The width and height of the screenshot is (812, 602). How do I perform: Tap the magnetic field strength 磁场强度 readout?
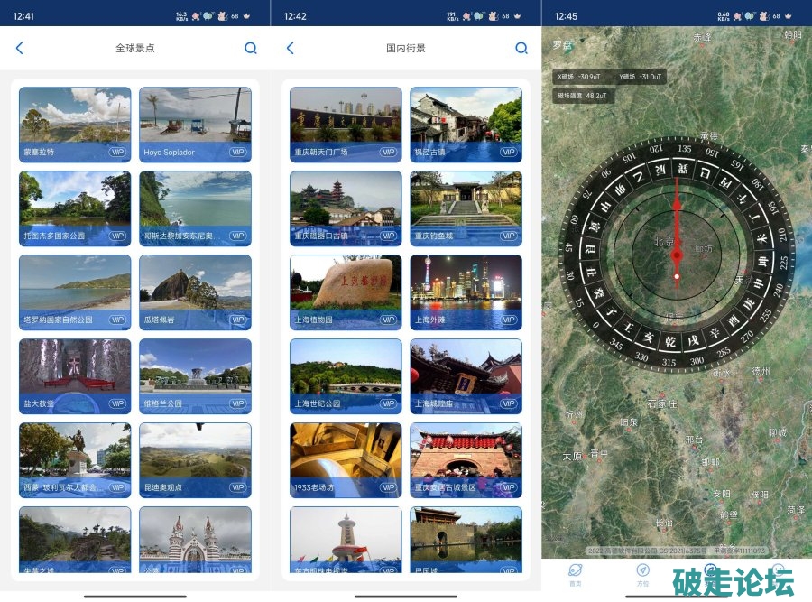(x=583, y=95)
